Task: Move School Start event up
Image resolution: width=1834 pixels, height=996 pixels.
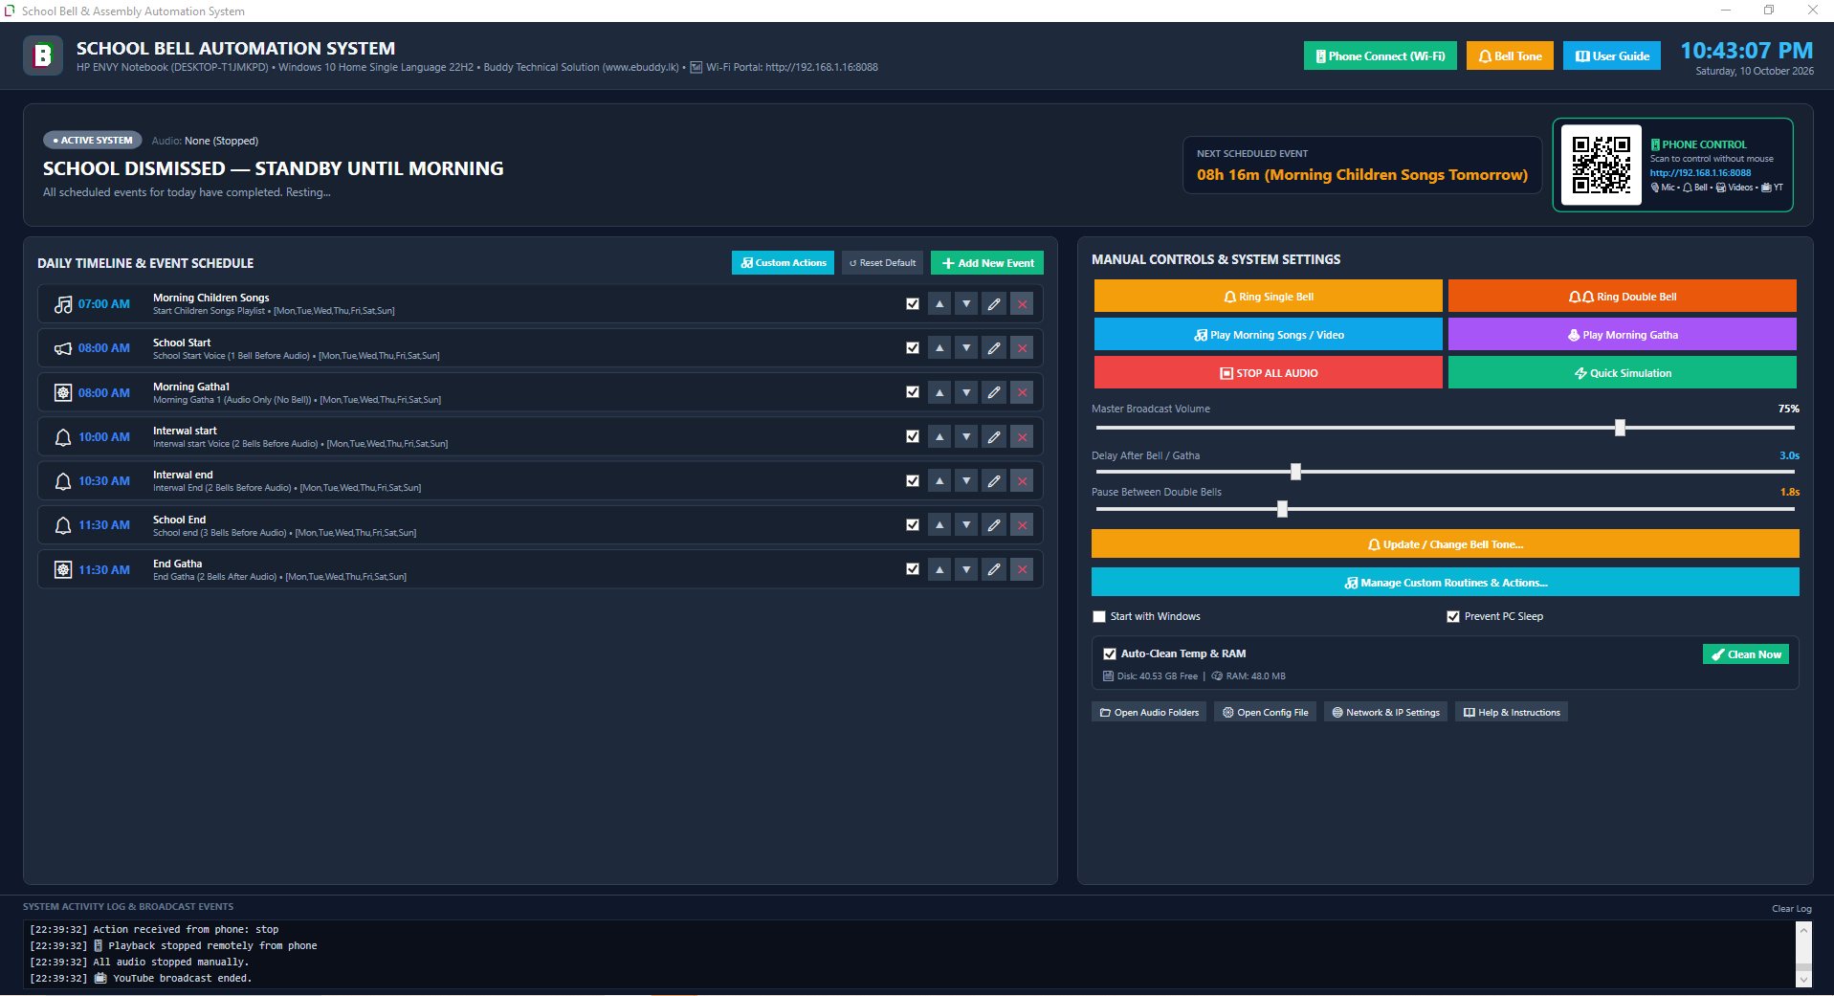Action: (x=939, y=348)
